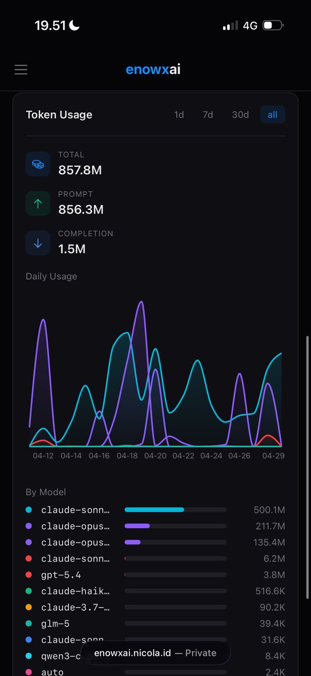Click the 39.4K usage value

pos(273,624)
